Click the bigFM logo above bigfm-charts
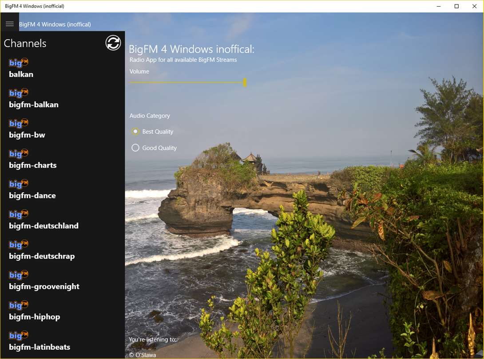The image size is (484, 359). point(19,153)
